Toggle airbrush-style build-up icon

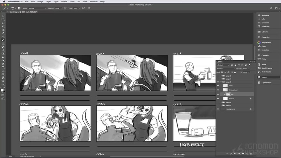click(83, 8)
